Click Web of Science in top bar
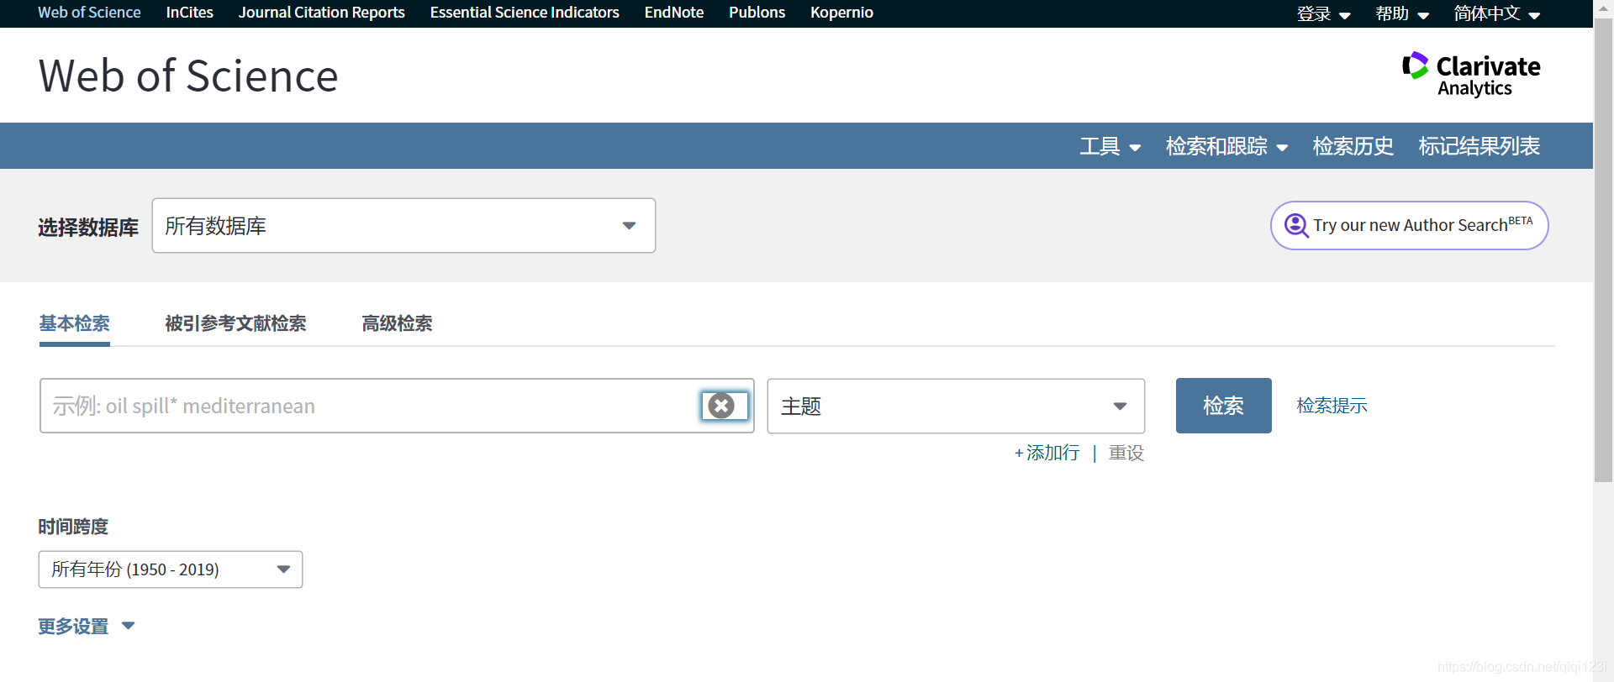The width and height of the screenshot is (1614, 682). 89,13
